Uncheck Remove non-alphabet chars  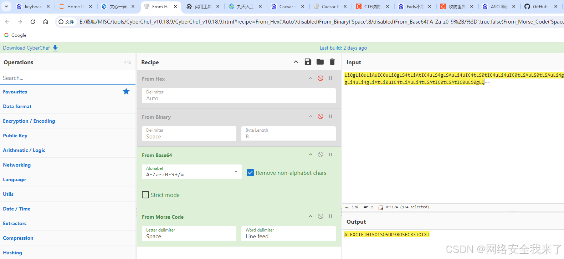[250, 173]
